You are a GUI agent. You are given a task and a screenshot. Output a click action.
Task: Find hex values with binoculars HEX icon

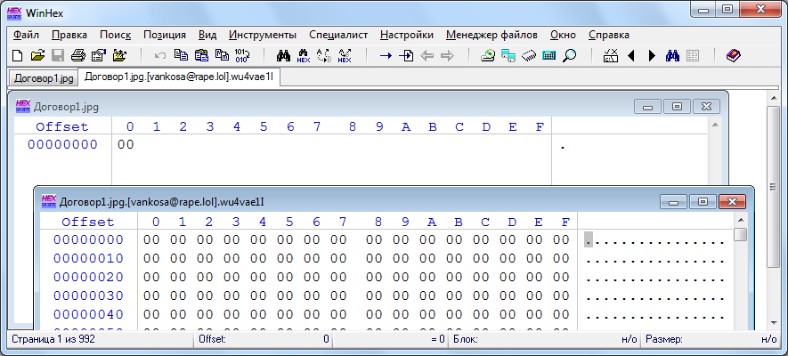304,56
